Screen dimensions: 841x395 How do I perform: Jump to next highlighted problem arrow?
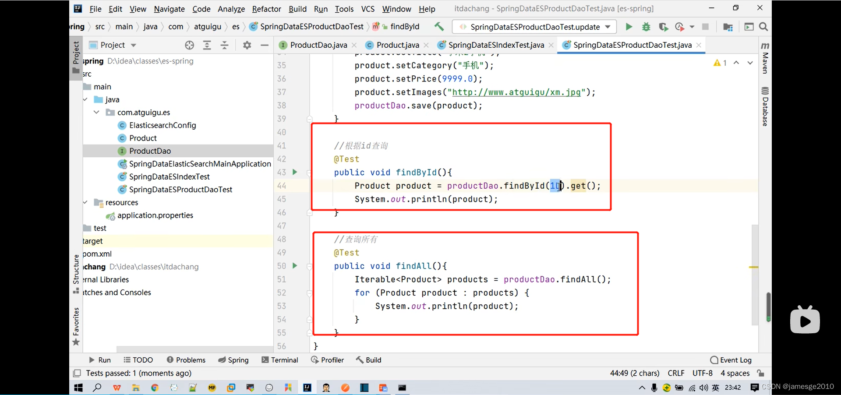750,63
